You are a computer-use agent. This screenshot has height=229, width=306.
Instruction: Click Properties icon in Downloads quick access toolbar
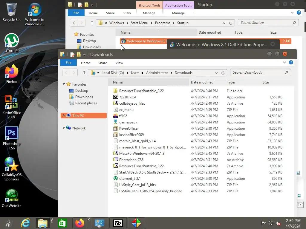72,55
